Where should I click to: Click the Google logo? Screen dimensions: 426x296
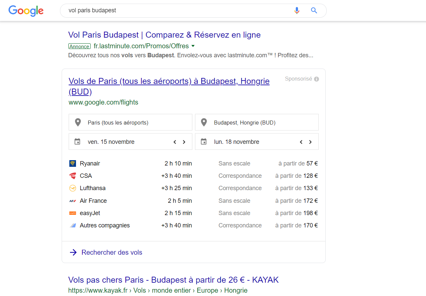[x=26, y=11]
